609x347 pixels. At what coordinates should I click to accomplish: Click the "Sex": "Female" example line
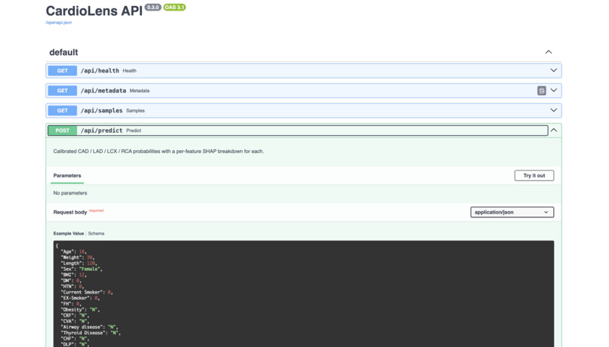82,269
